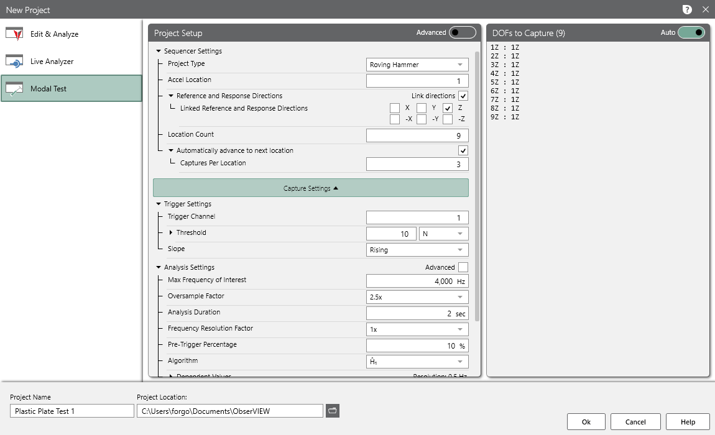Click the Live Analyzer icon
Screen dimensions: 715x435
click(x=14, y=62)
